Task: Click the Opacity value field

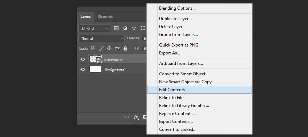Action: 145,38
